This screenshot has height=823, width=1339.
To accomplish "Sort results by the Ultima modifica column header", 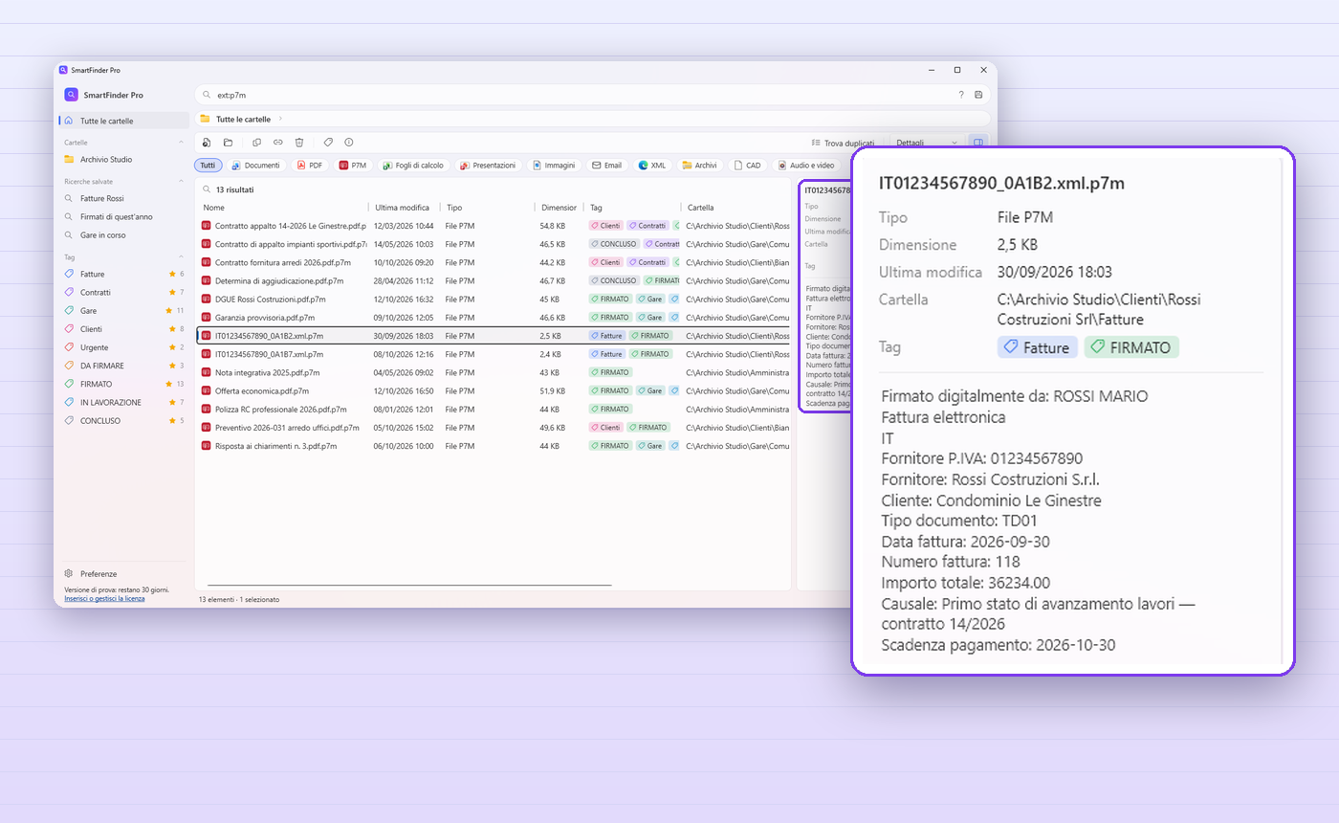I will tap(403, 207).
